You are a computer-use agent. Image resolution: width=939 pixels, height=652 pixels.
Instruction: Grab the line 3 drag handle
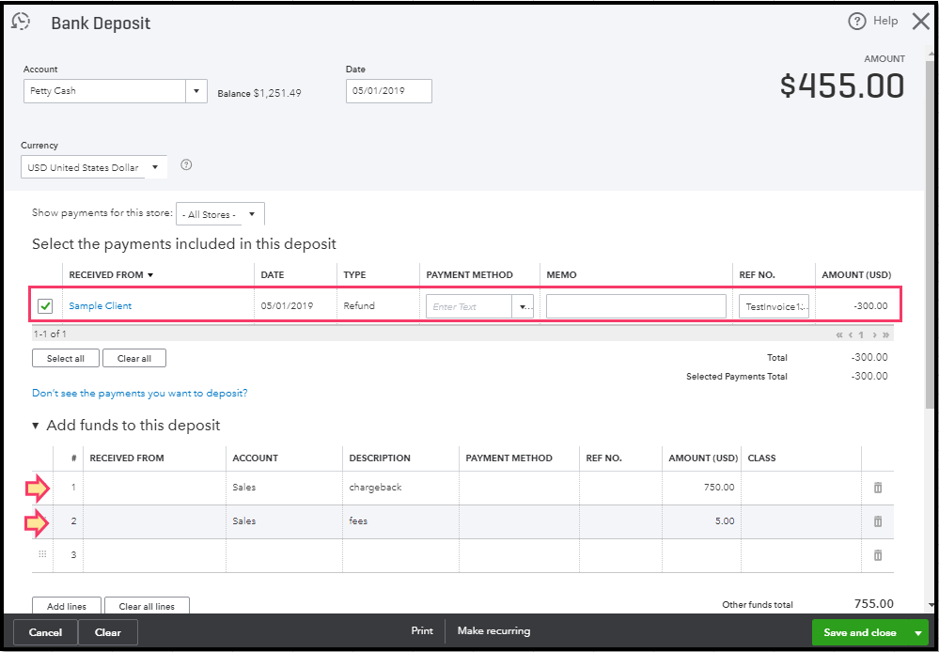coord(42,555)
